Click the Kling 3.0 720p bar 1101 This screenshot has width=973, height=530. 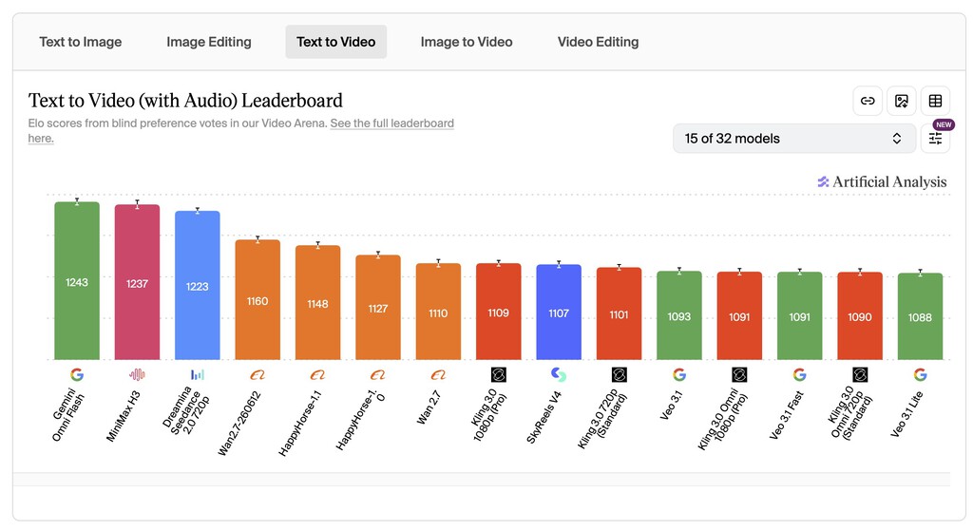tap(619, 313)
